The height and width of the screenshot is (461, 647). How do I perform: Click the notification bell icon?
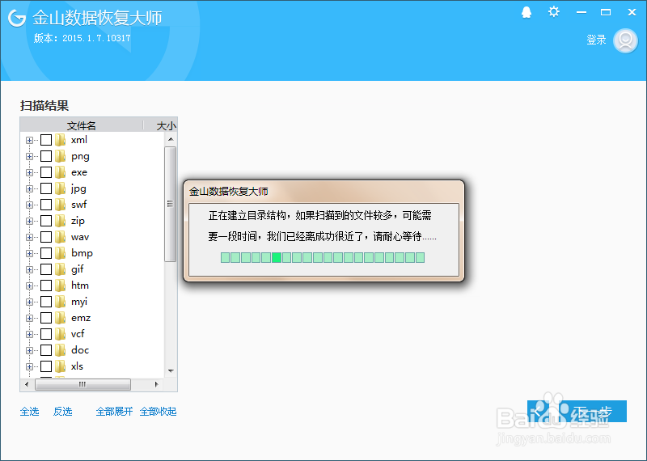click(526, 12)
